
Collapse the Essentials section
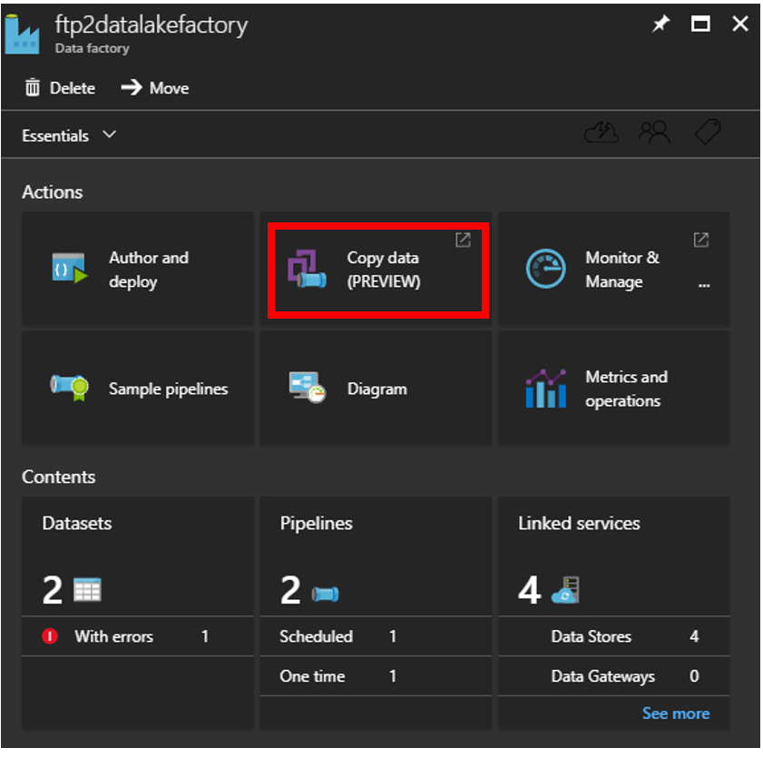coord(69,135)
